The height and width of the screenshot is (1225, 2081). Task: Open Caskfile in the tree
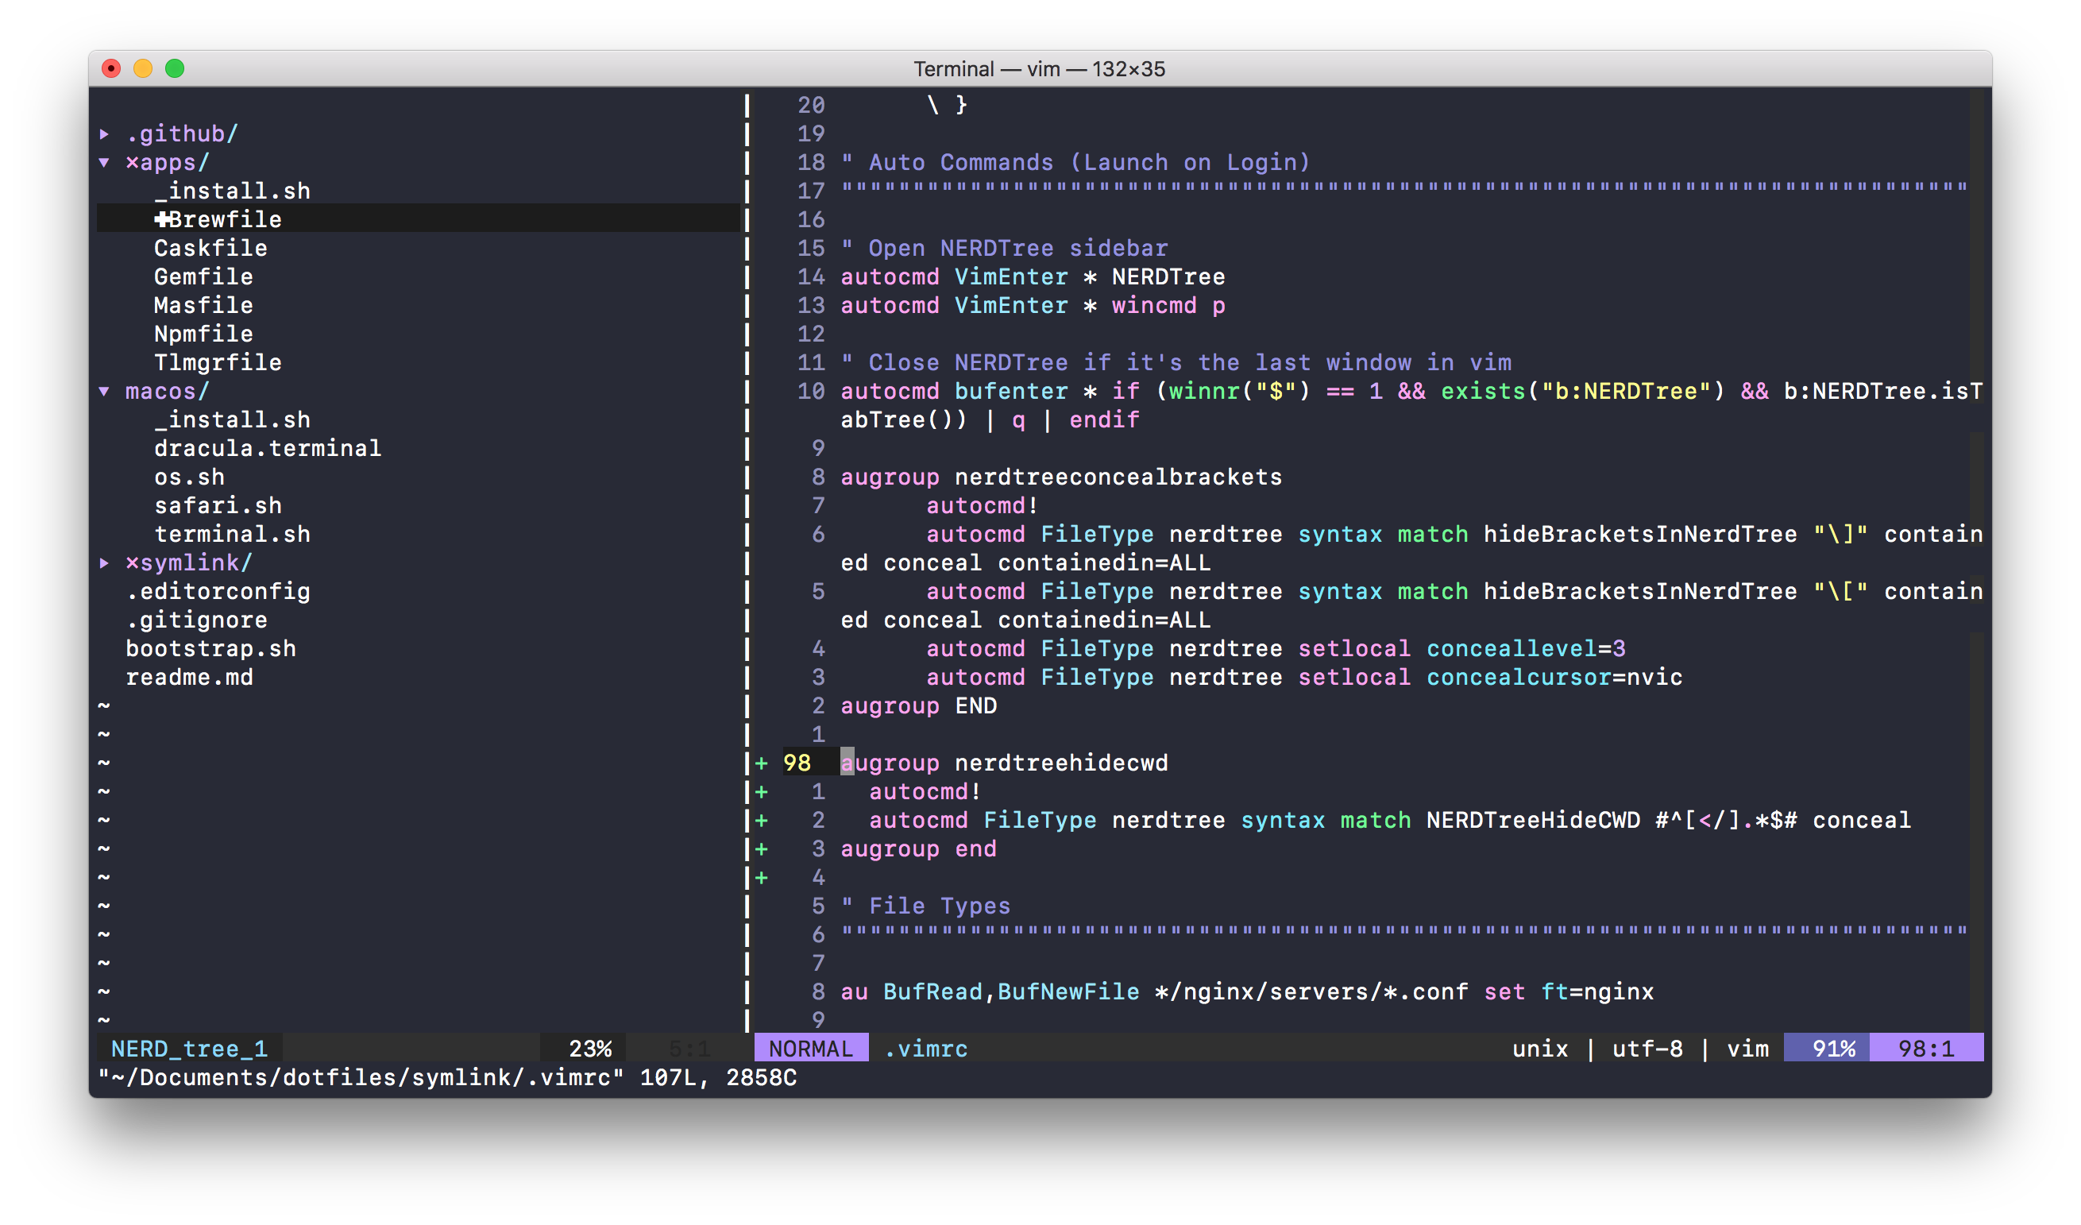point(210,248)
